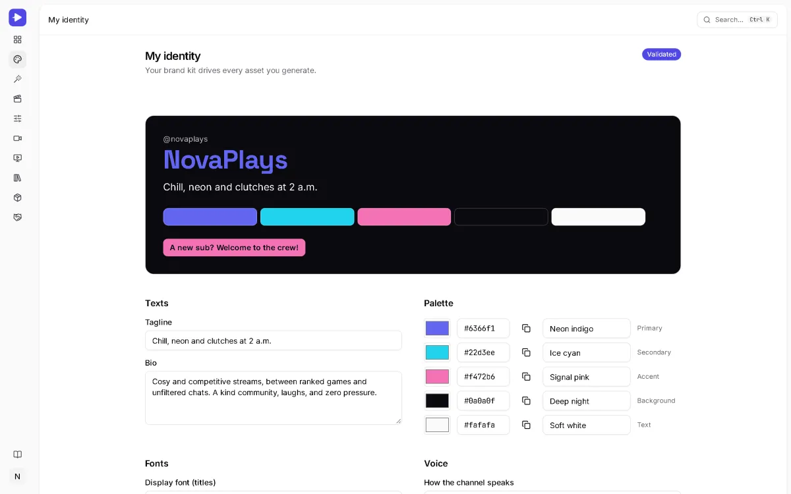Click the cyan bar in brand preview
Viewport: 791px width, 494px height.
(x=307, y=217)
